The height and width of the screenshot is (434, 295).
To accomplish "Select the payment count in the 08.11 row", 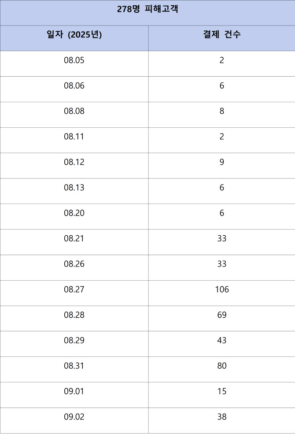I will point(221,137).
